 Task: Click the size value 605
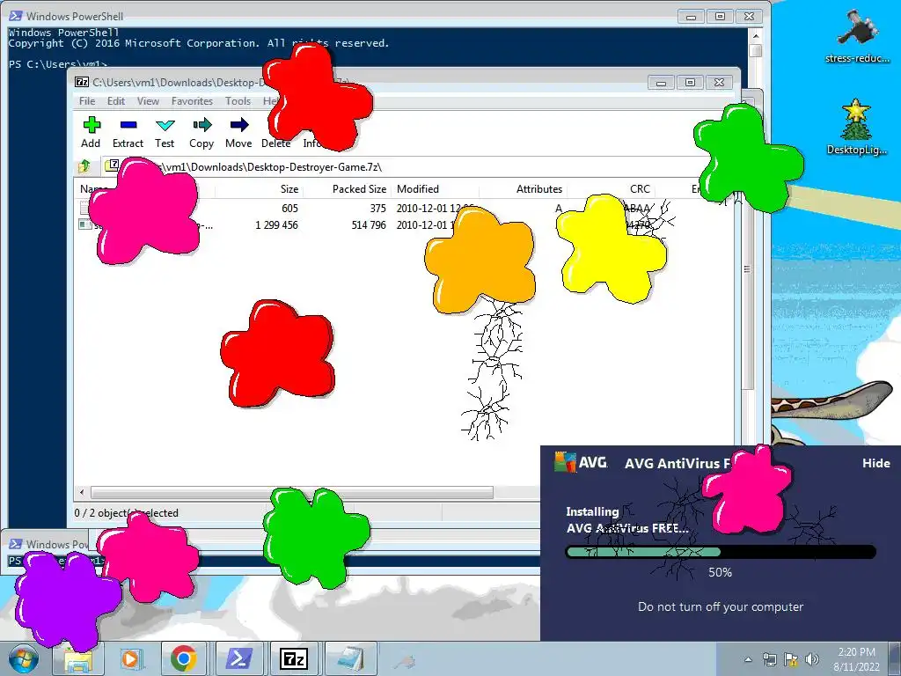click(x=289, y=208)
